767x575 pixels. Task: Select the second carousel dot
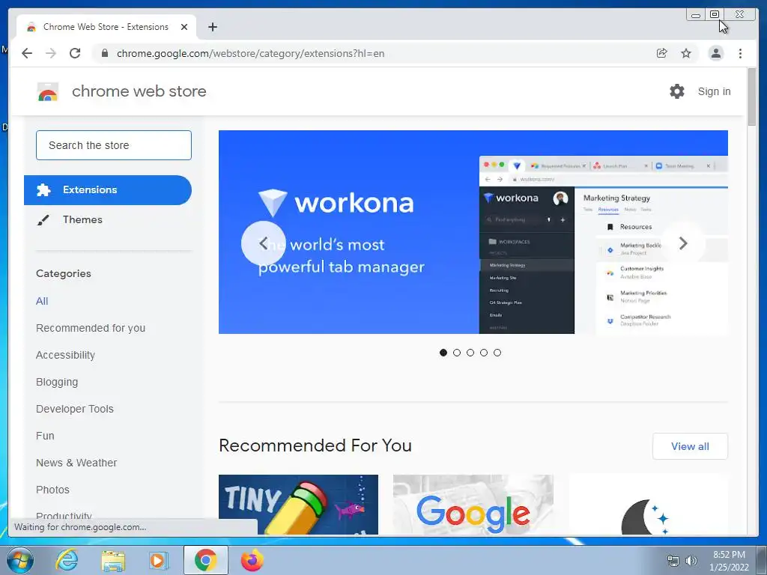pos(457,353)
